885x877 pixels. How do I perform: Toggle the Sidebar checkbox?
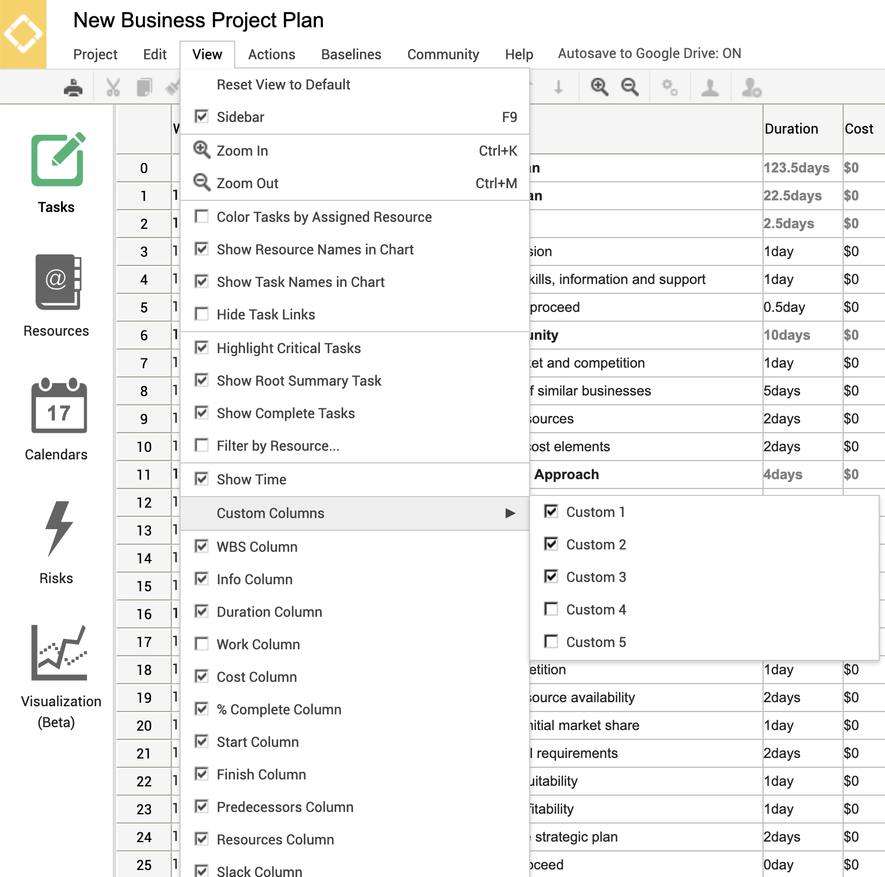pos(202,117)
